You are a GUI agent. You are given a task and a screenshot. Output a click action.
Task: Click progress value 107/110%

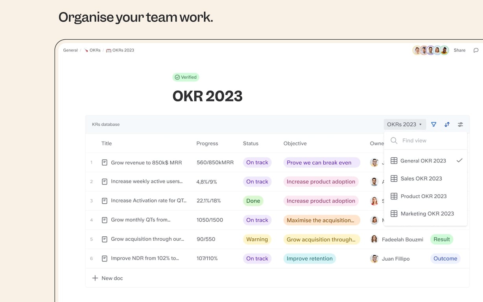(x=207, y=258)
